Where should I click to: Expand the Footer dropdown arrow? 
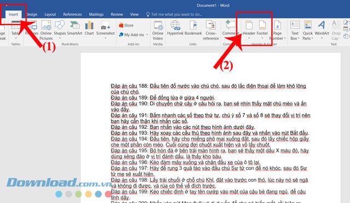(262, 38)
